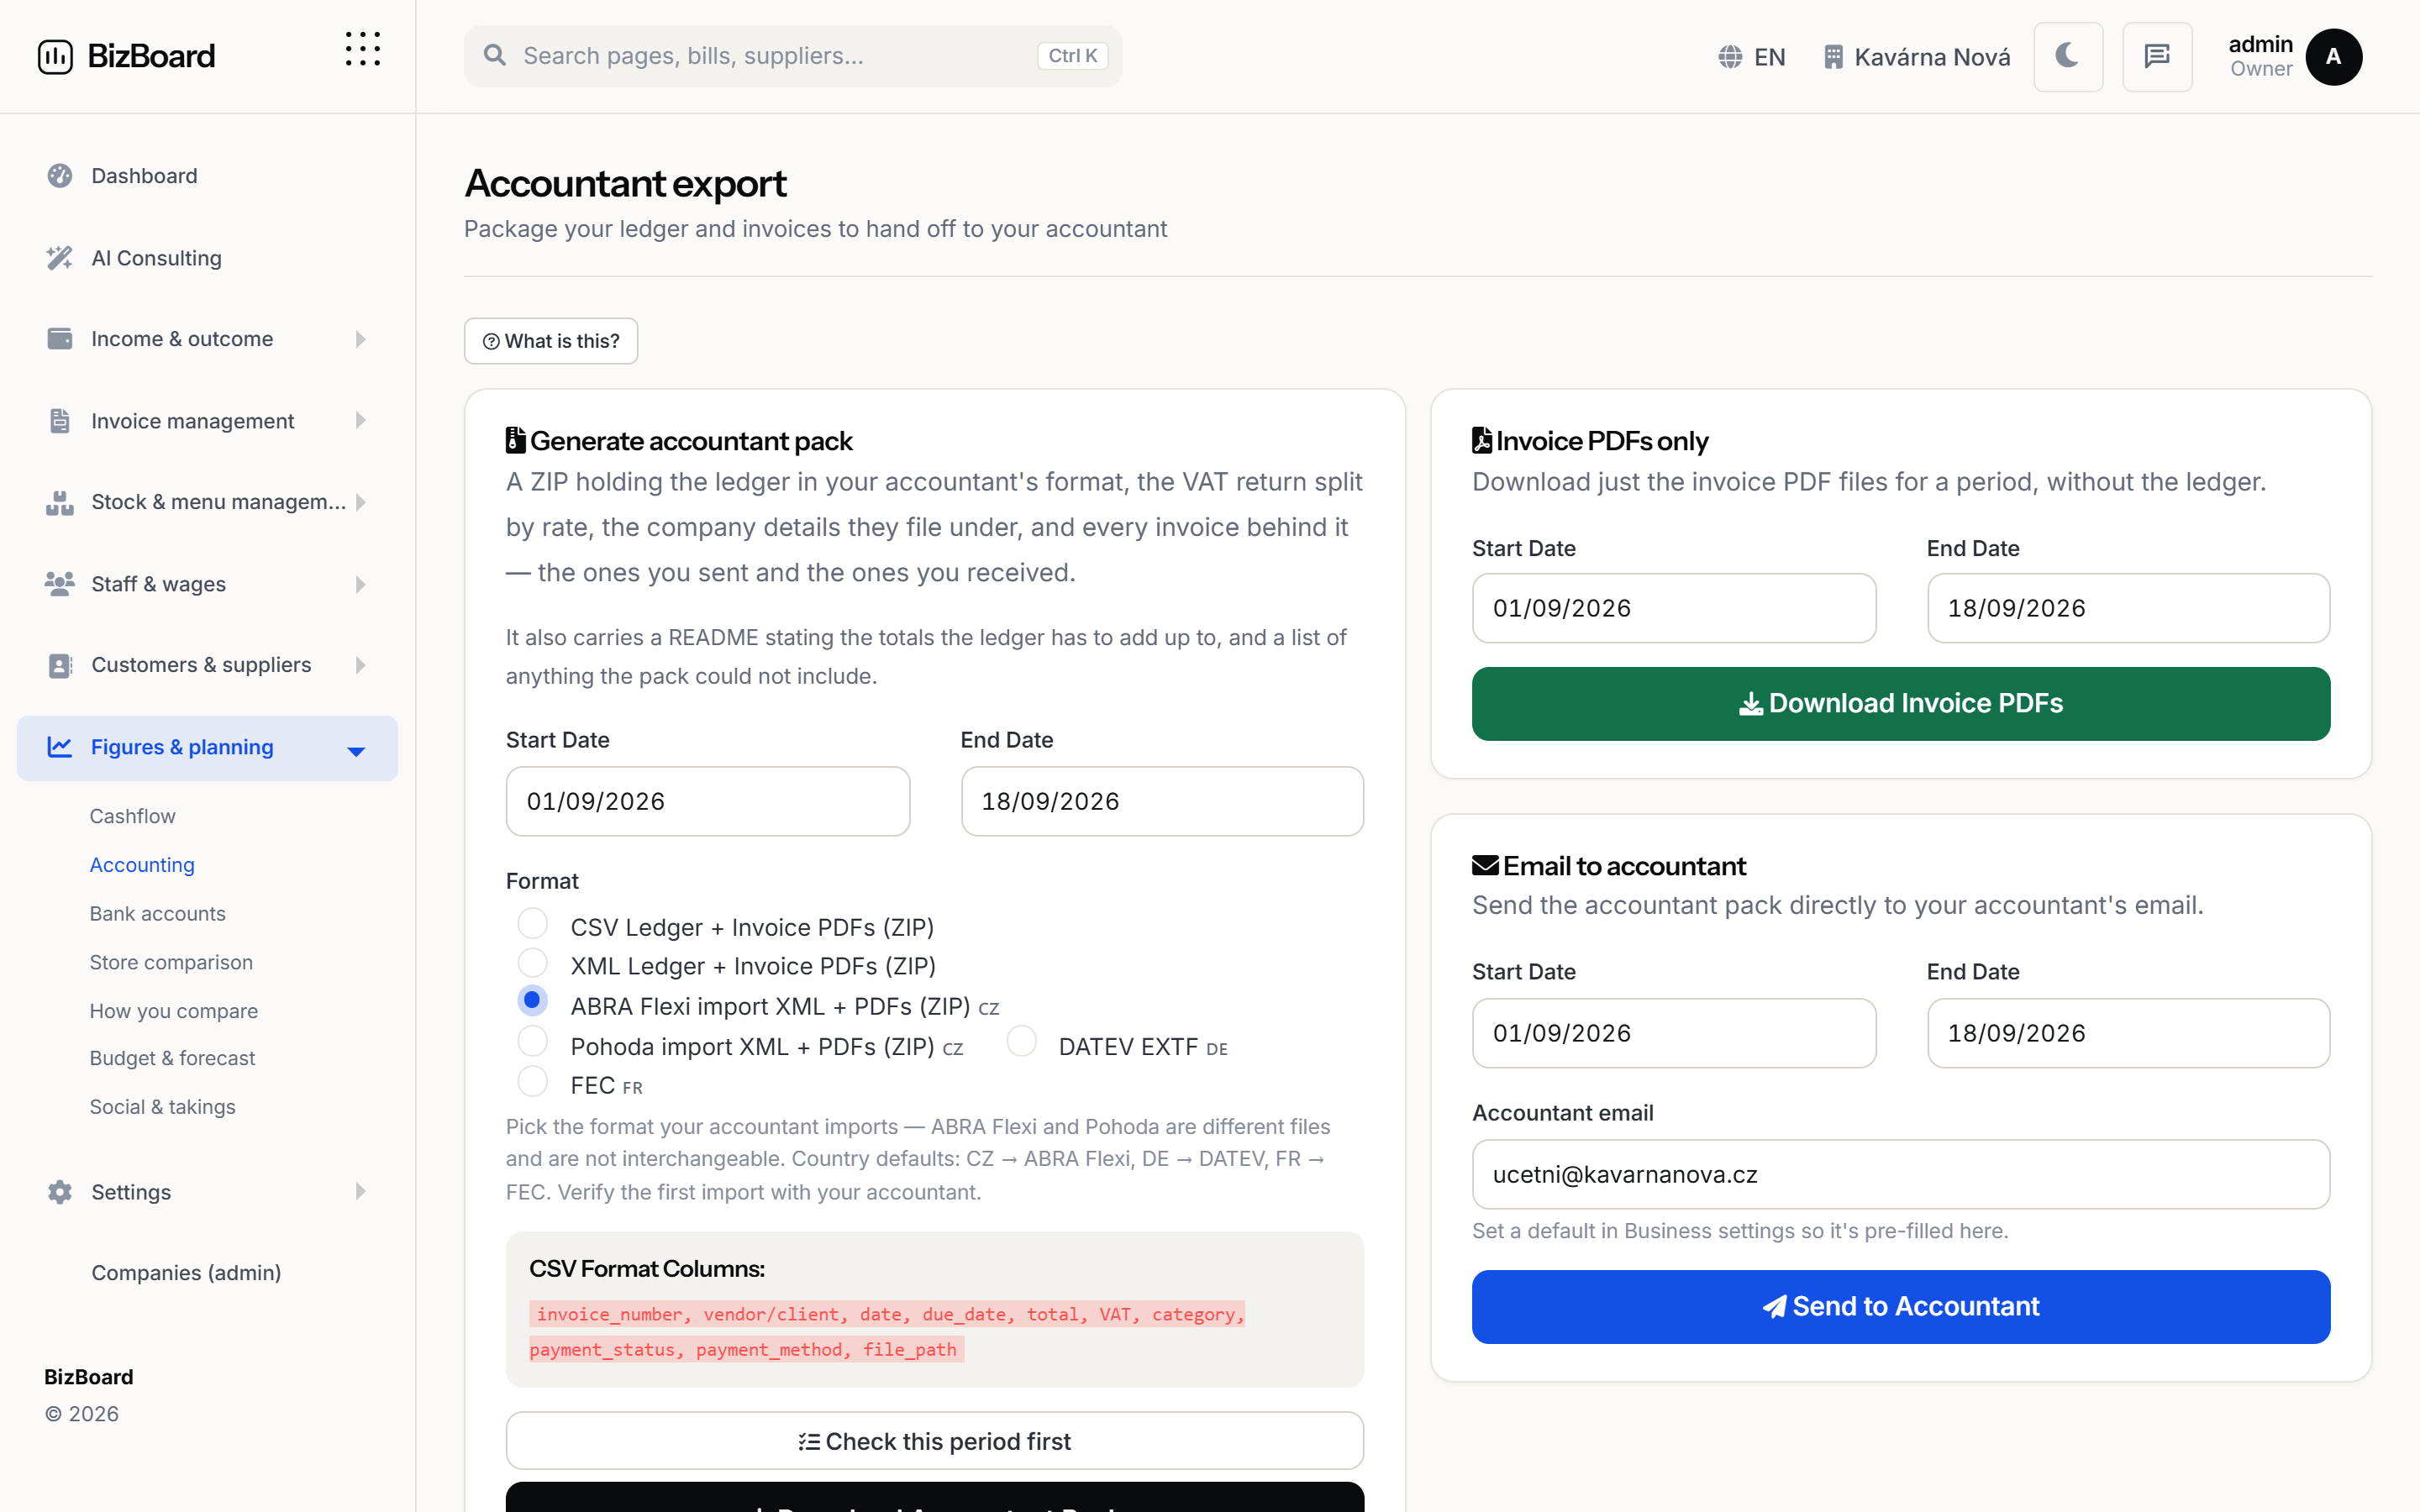Click the search magnifier icon
Image resolution: width=2420 pixels, height=1512 pixels.
click(x=495, y=55)
